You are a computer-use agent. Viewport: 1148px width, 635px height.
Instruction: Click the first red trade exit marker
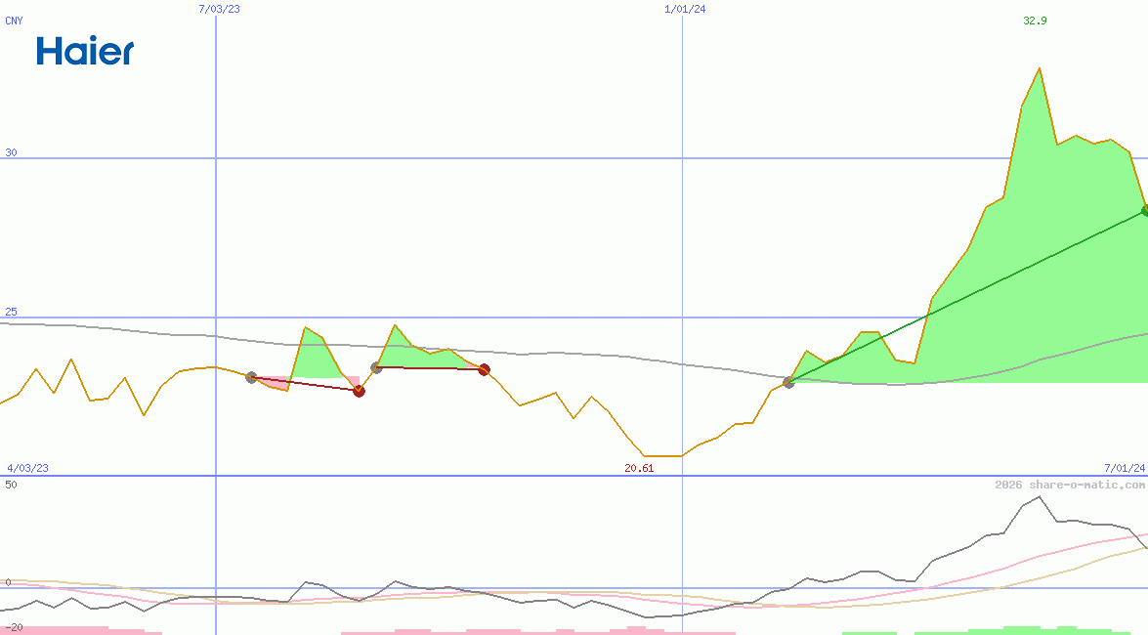[359, 391]
